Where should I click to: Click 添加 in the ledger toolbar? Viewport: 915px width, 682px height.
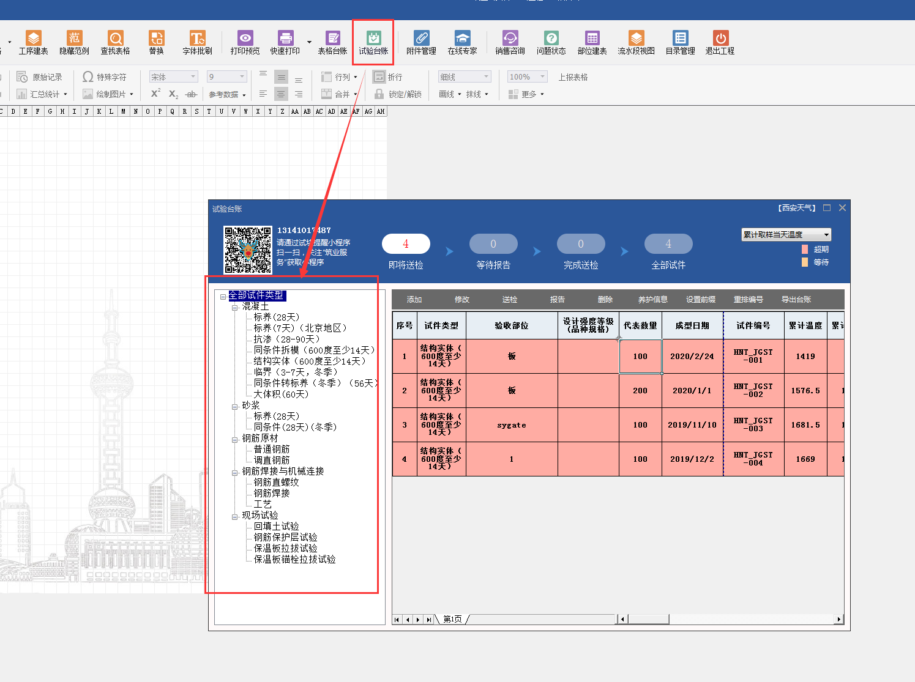[414, 300]
